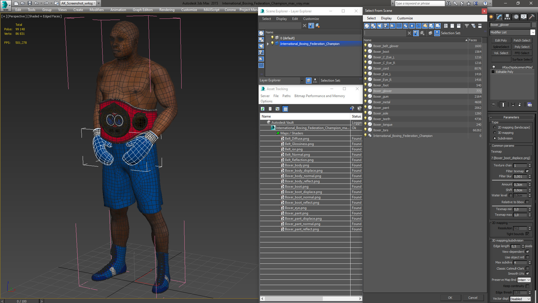
Task: Toggle VRayDisplacementMod lightbulb in modifier stack
Action: click(x=494, y=67)
